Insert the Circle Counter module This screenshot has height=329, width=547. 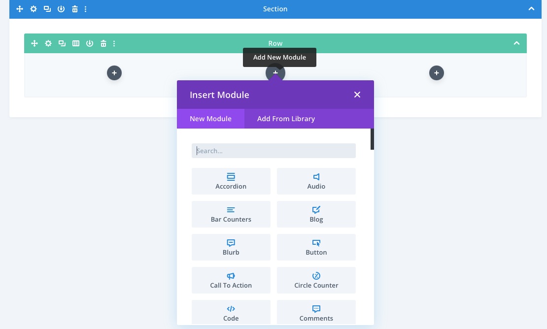(x=316, y=280)
